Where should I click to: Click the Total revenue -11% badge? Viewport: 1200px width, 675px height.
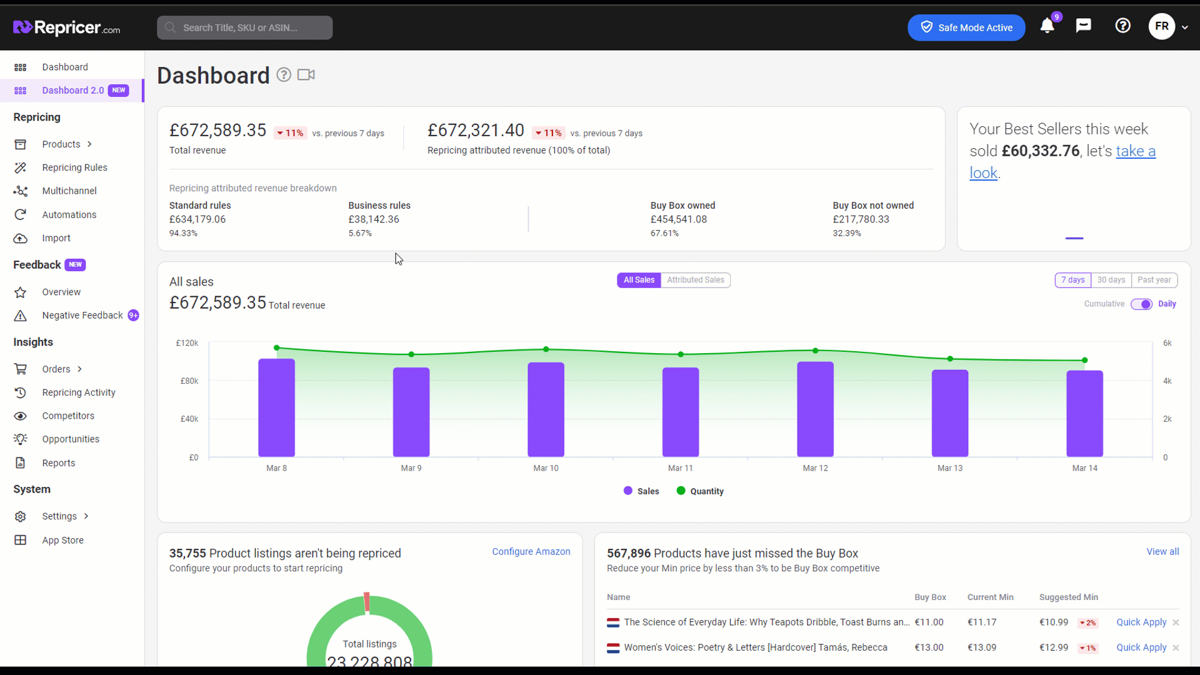pyautogui.click(x=290, y=133)
